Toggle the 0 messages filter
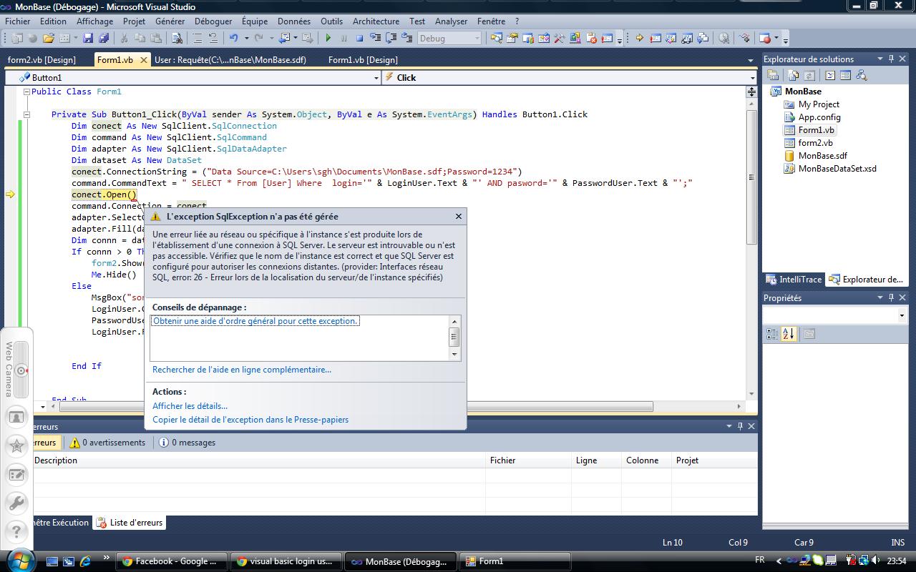The image size is (916, 572). [x=187, y=443]
